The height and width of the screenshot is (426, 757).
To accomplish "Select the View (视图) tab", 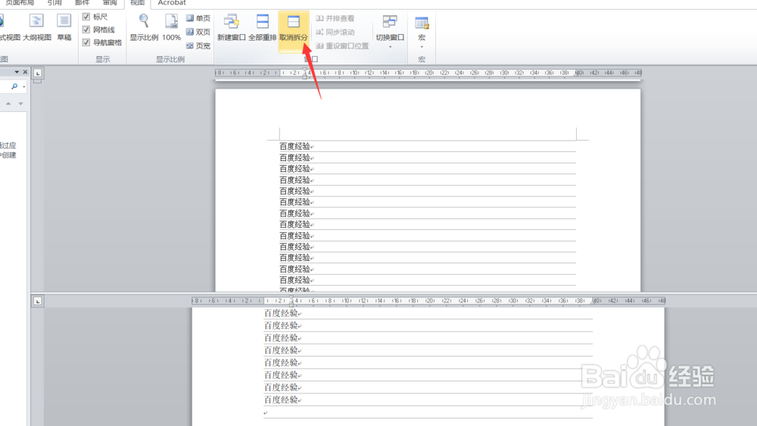I will click(x=138, y=3).
